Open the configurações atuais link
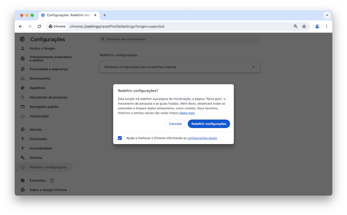The height and width of the screenshot is (215, 347). pyautogui.click(x=202, y=138)
